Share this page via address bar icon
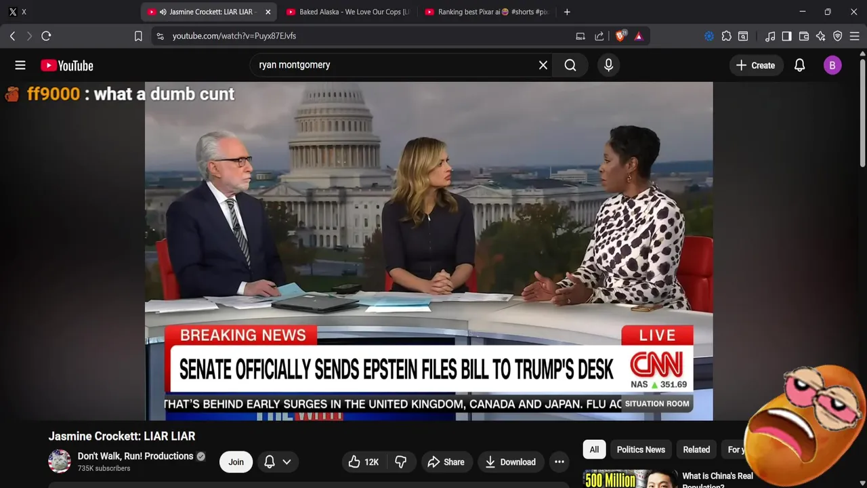Screen dimensions: 867x488 pos(599,36)
